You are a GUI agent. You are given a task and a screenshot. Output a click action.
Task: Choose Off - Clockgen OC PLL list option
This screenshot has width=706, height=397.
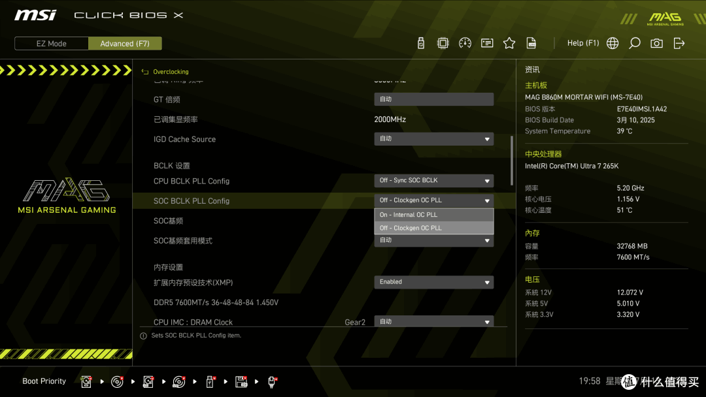point(433,228)
